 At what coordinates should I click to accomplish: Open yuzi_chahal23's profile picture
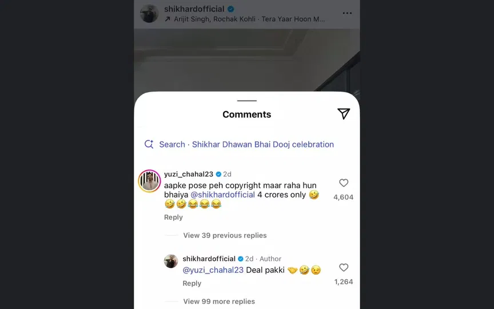pyautogui.click(x=149, y=181)
